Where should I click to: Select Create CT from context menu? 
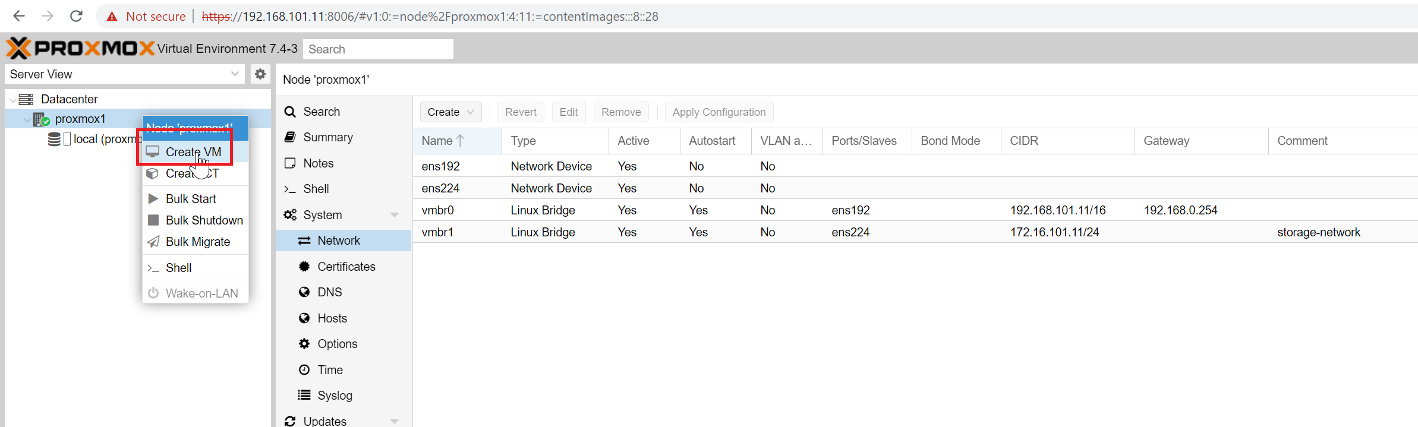click(x=196, y=173)
